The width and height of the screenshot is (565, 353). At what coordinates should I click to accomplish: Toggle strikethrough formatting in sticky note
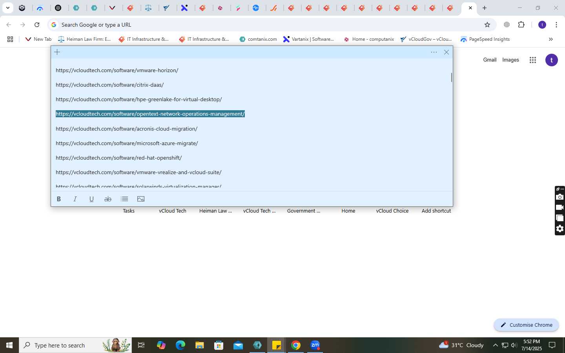[108, 199]
